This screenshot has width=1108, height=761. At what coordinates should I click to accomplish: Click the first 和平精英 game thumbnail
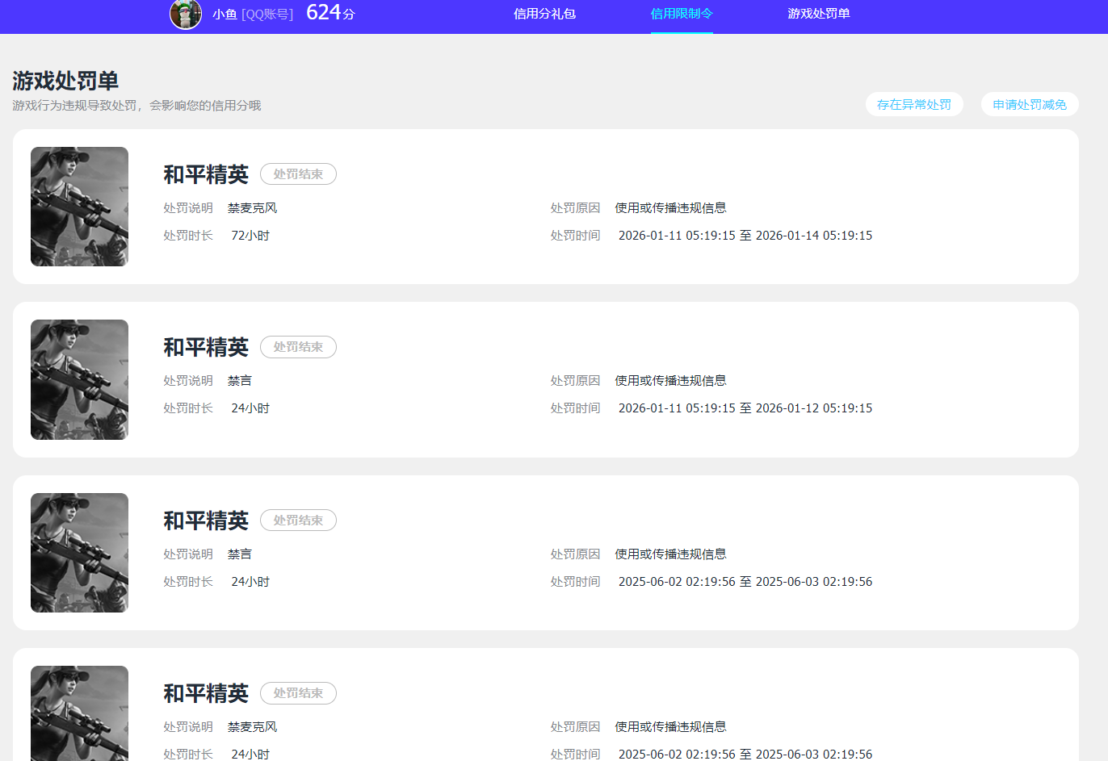[x=79, y=207]
